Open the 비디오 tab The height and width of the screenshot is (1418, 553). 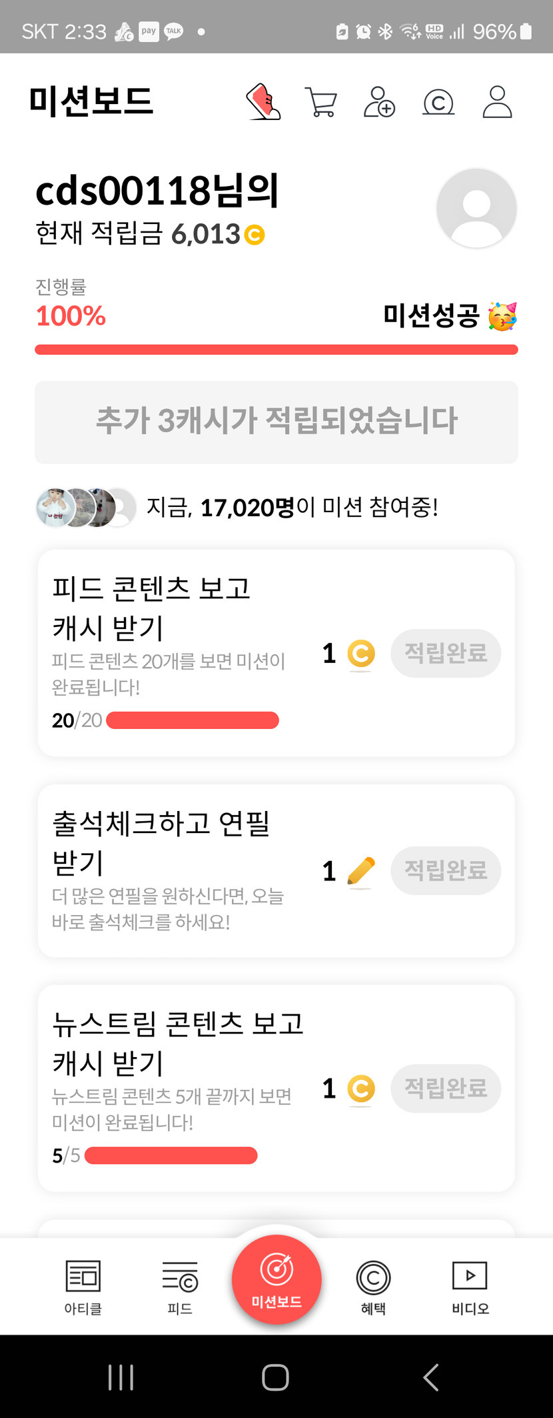click(470, 1287)
